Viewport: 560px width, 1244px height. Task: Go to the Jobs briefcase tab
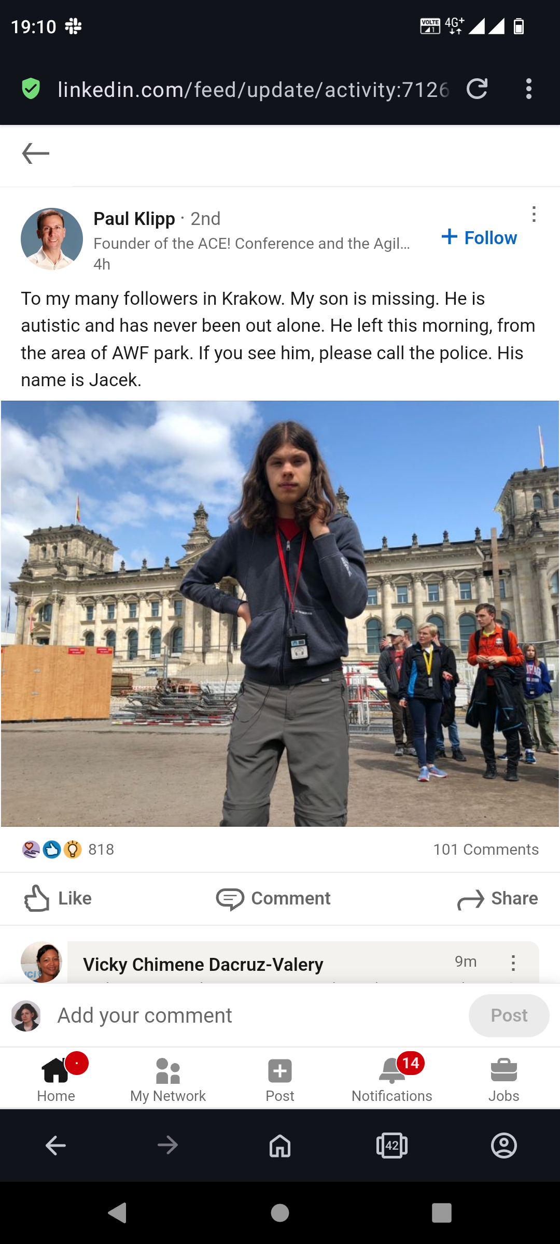click(x=504, y=1078)
